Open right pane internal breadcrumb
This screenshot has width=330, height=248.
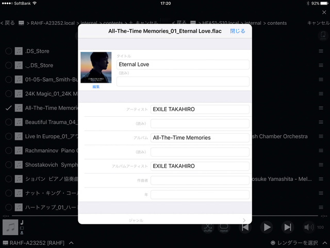(x=253, y=23)
